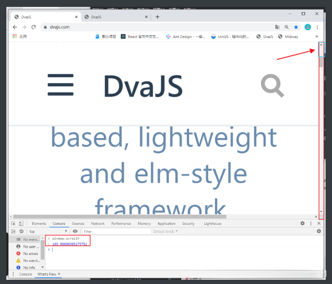Toggle the console sidebar
The image size is (332, 284).
13,231
